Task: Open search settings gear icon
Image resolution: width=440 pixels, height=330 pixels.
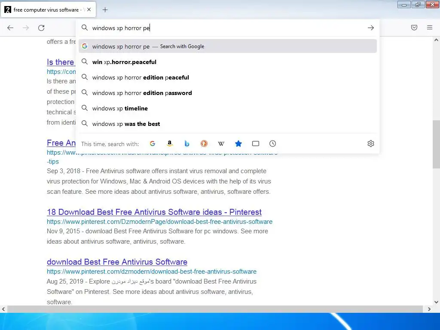Action: 371,144
